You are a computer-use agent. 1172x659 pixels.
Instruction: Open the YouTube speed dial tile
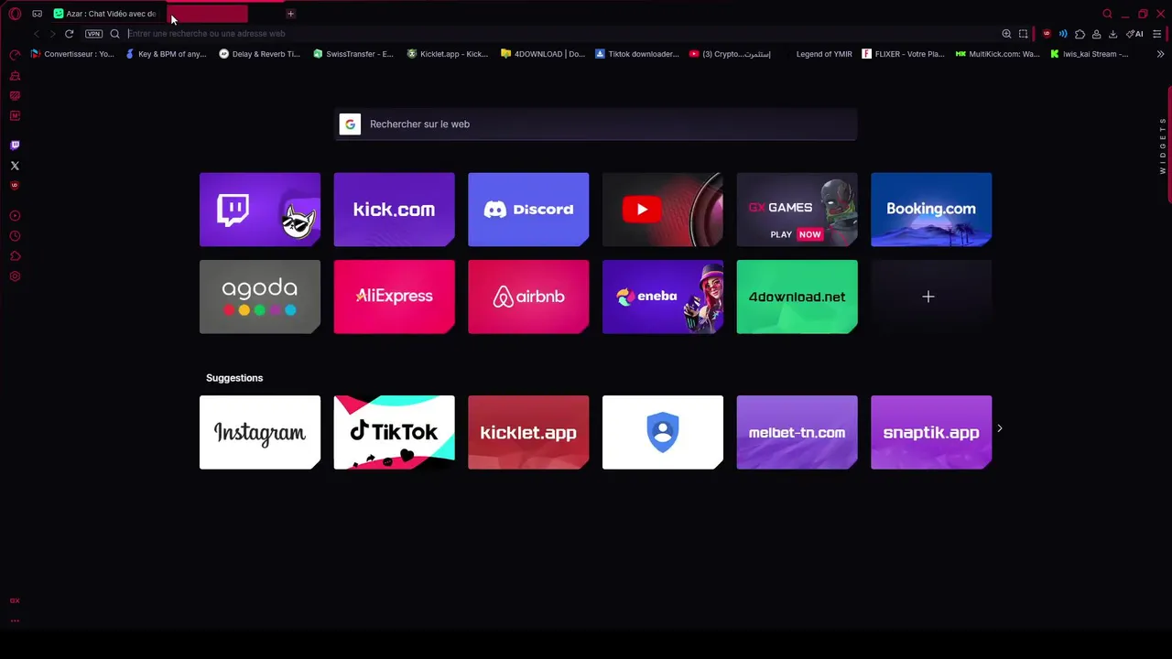[x=663, y=210]
